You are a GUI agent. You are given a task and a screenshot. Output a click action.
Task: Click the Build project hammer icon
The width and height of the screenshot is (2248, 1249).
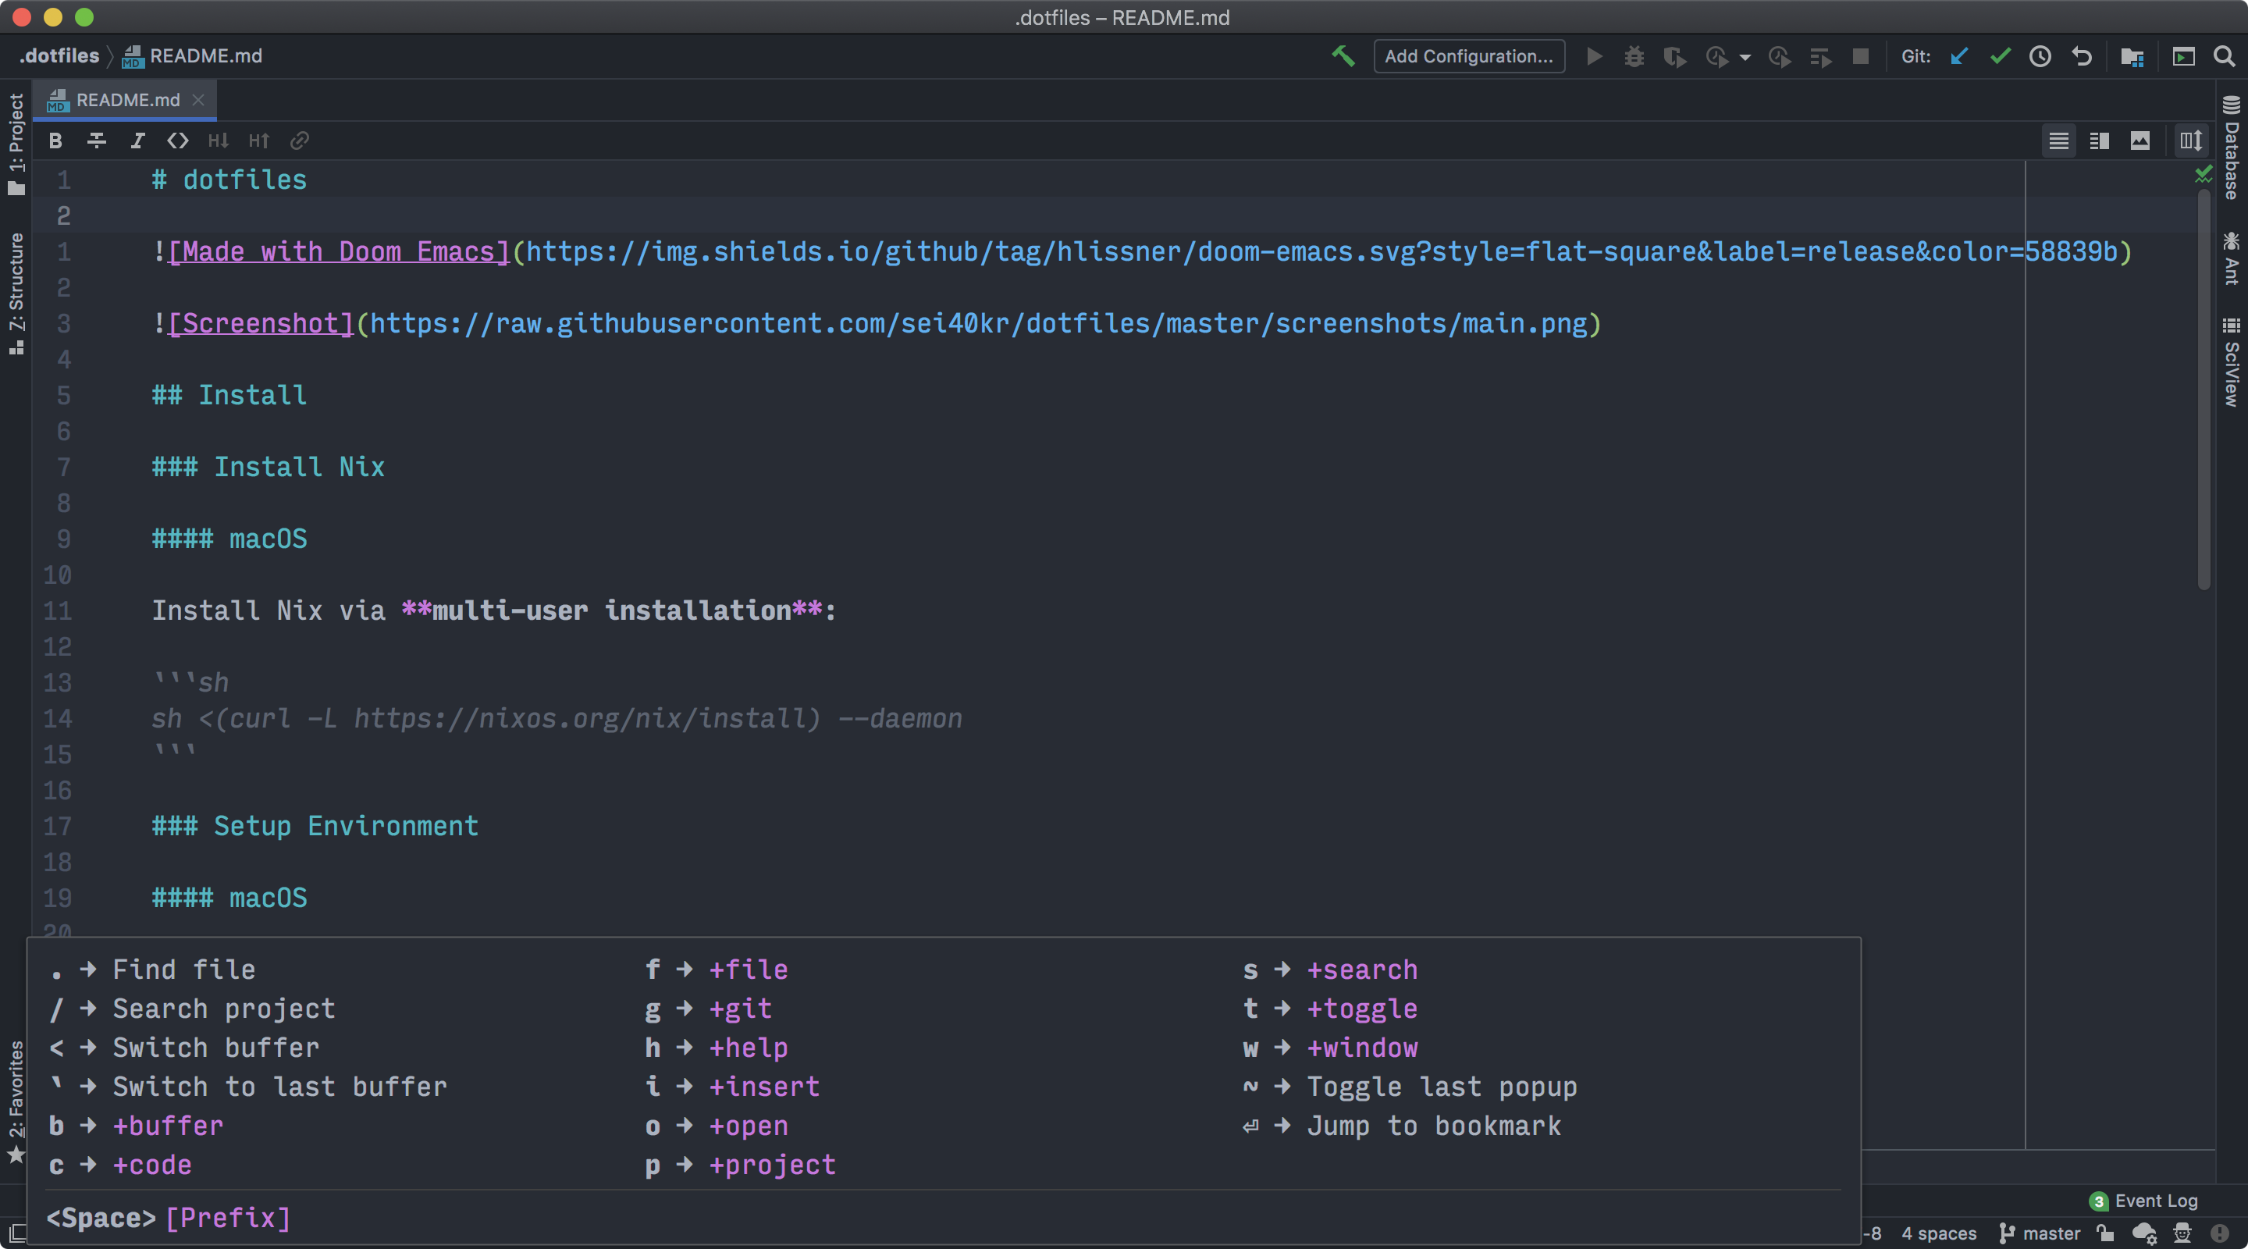tap(1343, 57)
